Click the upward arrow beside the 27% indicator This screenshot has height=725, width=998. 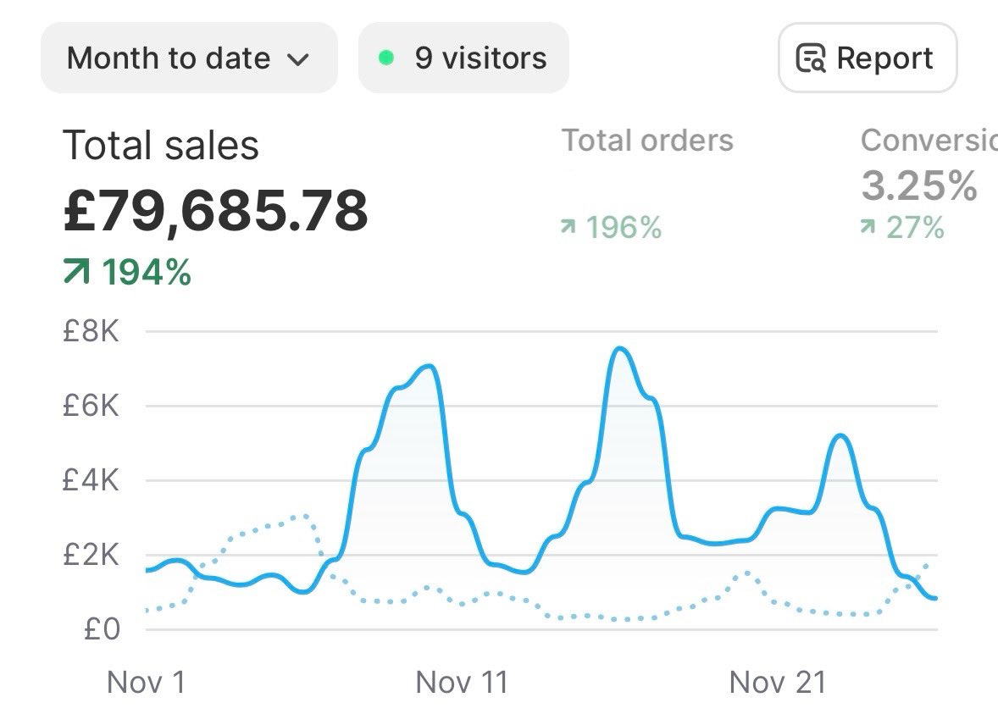point(867,227)
